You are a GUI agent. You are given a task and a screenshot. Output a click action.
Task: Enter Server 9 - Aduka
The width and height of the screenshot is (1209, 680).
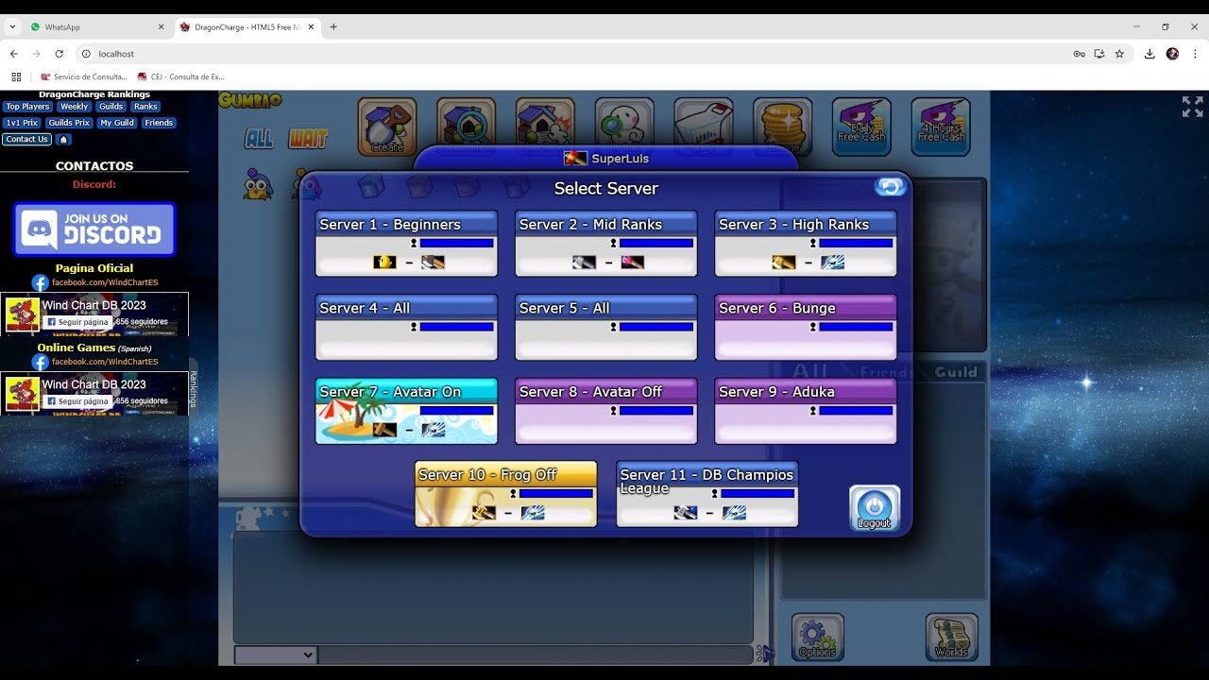click(x=806, y=411)
